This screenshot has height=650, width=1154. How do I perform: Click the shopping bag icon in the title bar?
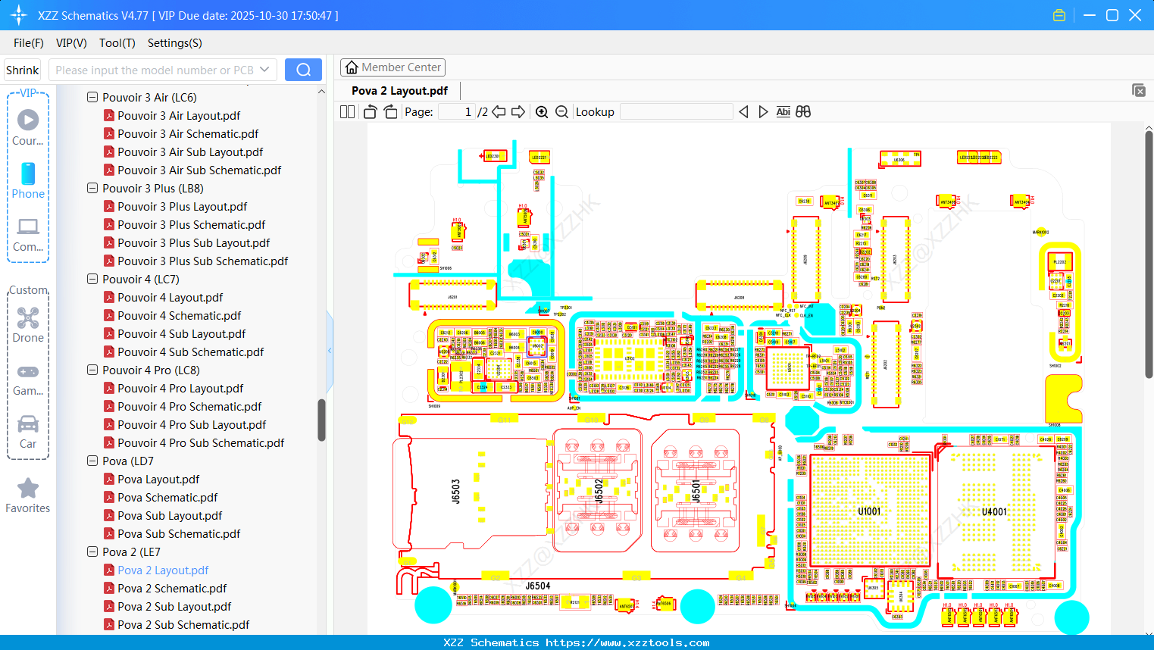coord(1059,14)
